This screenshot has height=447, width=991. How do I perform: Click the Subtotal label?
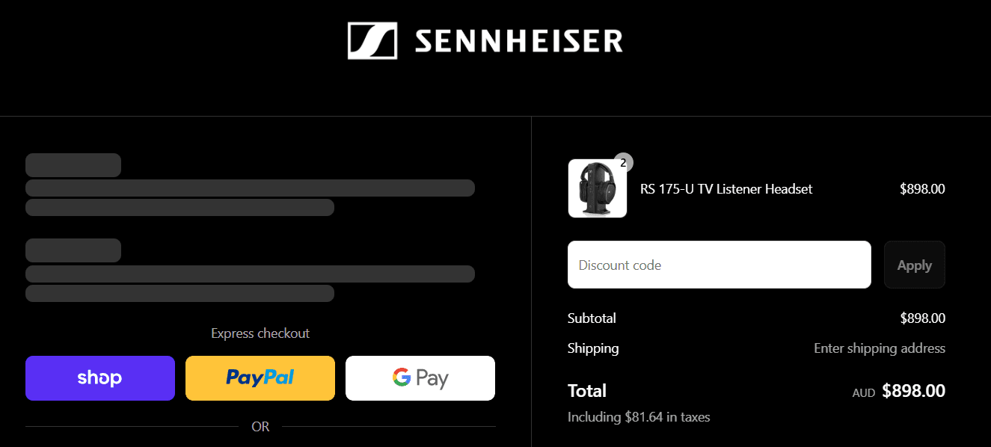[592, 318]
